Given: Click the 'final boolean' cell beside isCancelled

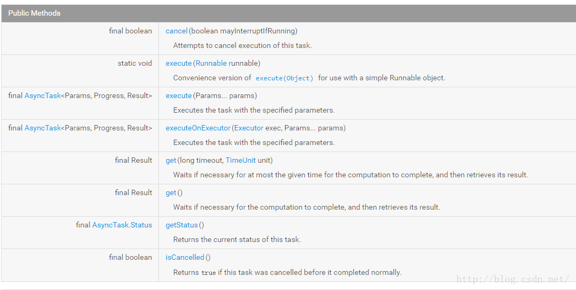Looking at the screenshot, I should click(130, 257).
